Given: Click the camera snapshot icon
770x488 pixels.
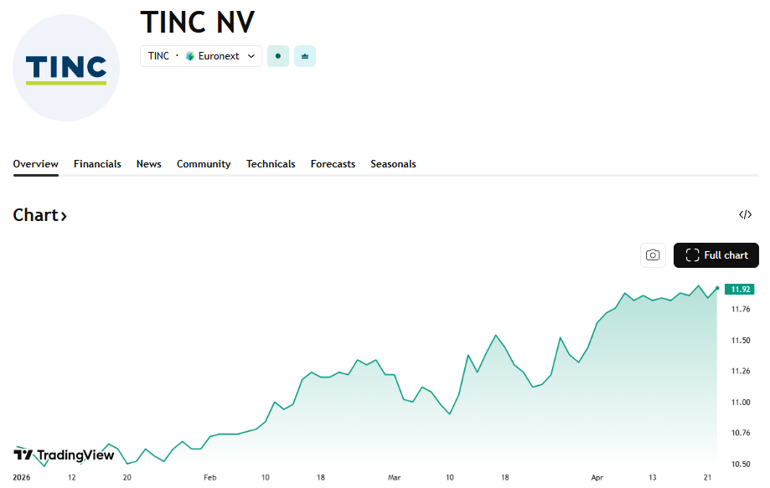Looking at the screenshot, I should [653, 255].
